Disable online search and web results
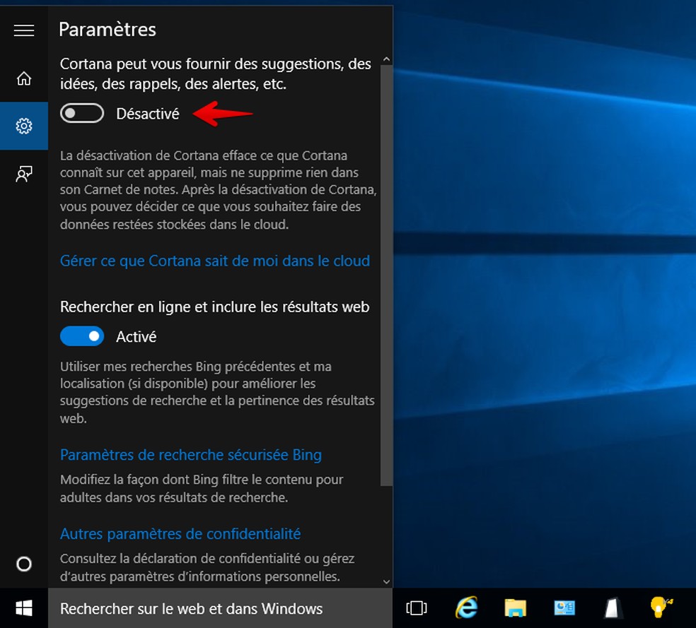The width and height of the screenshot is (696, 628). 81,336
